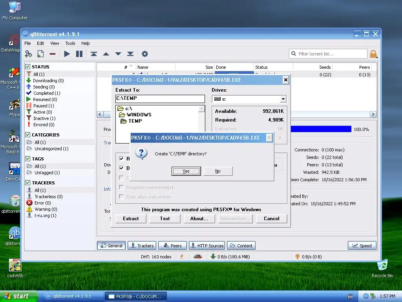402x302 pixels.
Task: Click the Test button in PKSFX
Action: pos(165,219)
